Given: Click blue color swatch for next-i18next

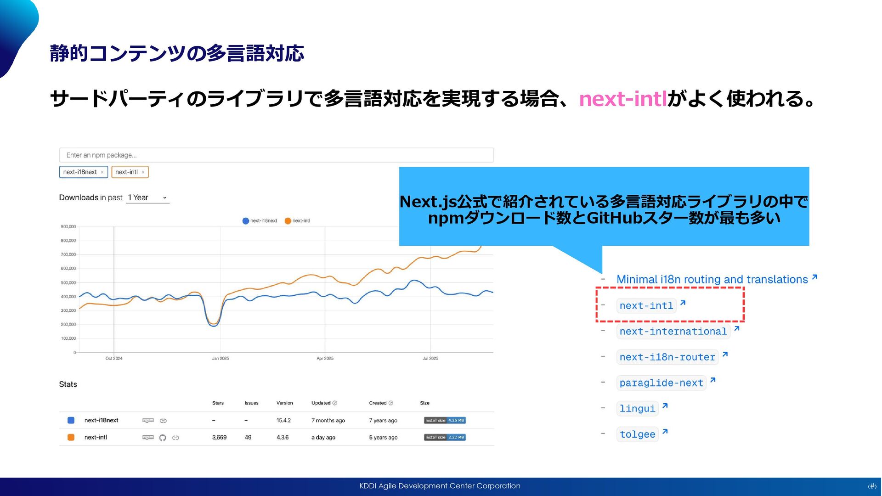Looking at the screenshot, I should tap(71, 420).
